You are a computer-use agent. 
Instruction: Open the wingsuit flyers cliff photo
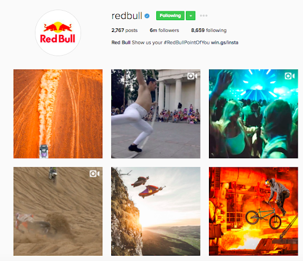(x=156, y=211)
